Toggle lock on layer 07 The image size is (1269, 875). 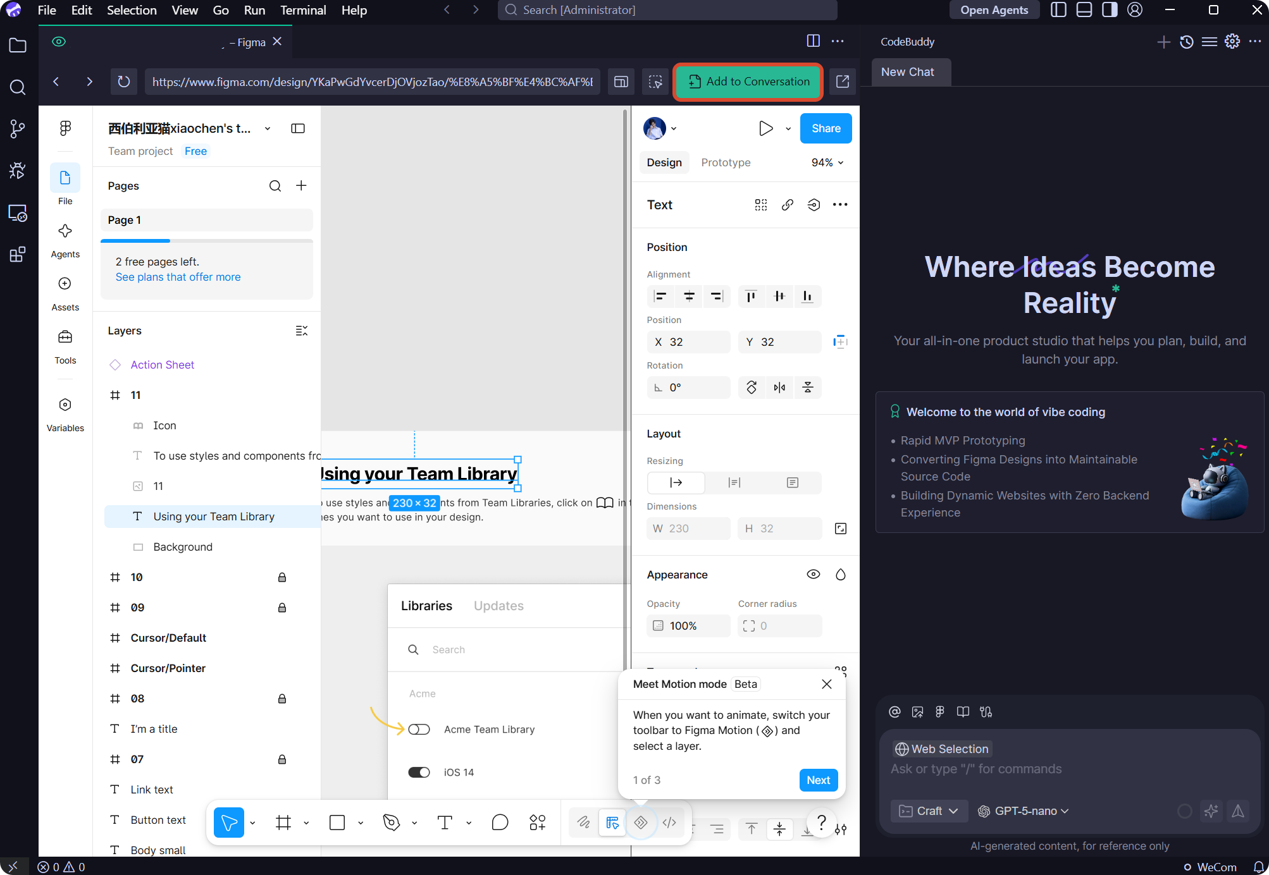[x=282, y=759]
